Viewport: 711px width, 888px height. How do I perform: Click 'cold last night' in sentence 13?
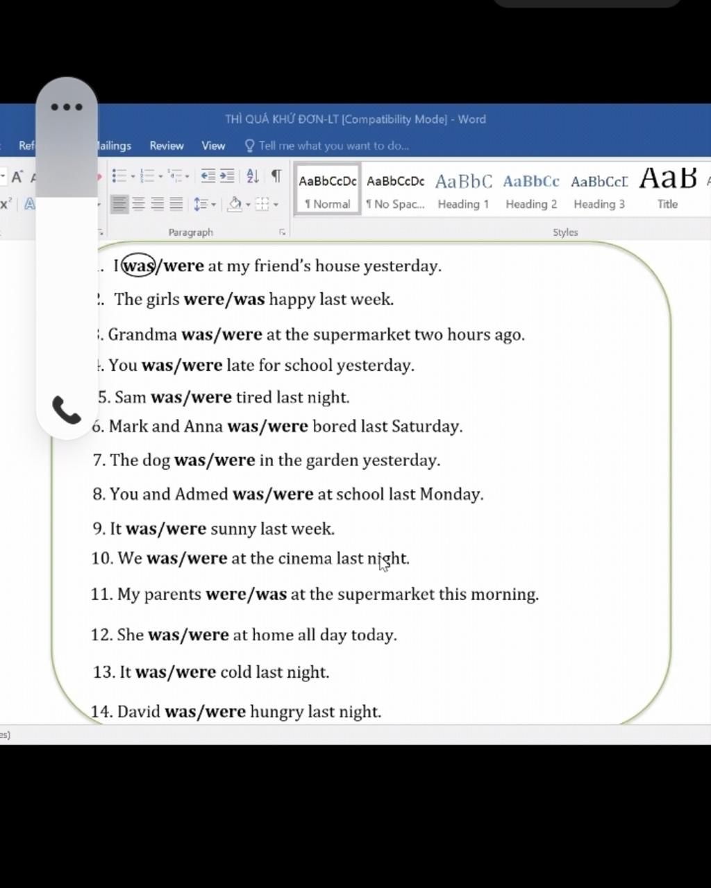pos(274,672)
